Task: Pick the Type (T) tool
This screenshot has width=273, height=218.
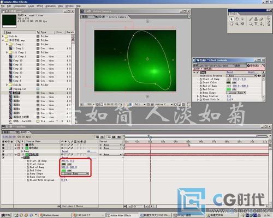Action: click(256, 23)
